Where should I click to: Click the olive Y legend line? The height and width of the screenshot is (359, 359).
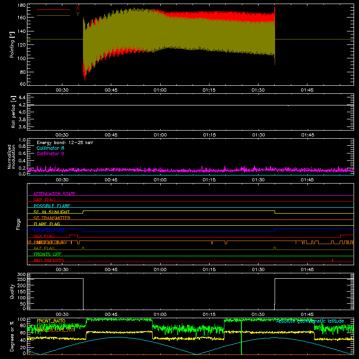53,15
